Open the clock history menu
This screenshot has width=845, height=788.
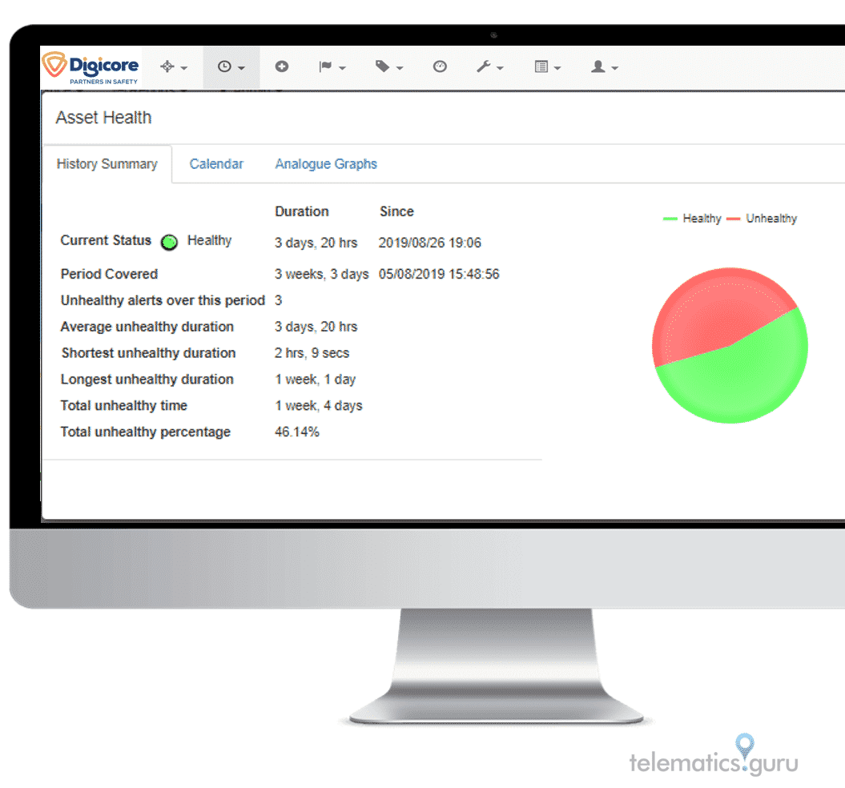(x=231, y=67)
